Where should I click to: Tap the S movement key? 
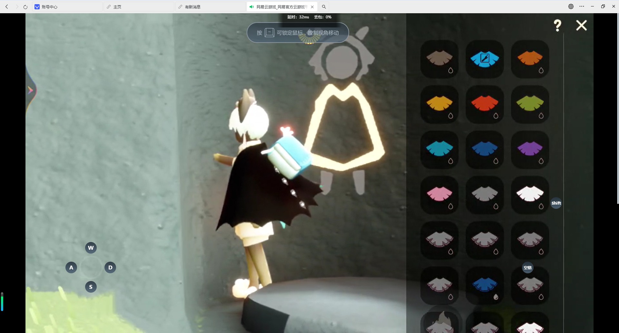tap(91, 287)
